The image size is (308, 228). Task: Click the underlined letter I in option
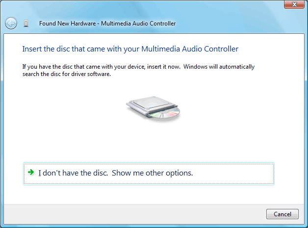coord(40,173)
